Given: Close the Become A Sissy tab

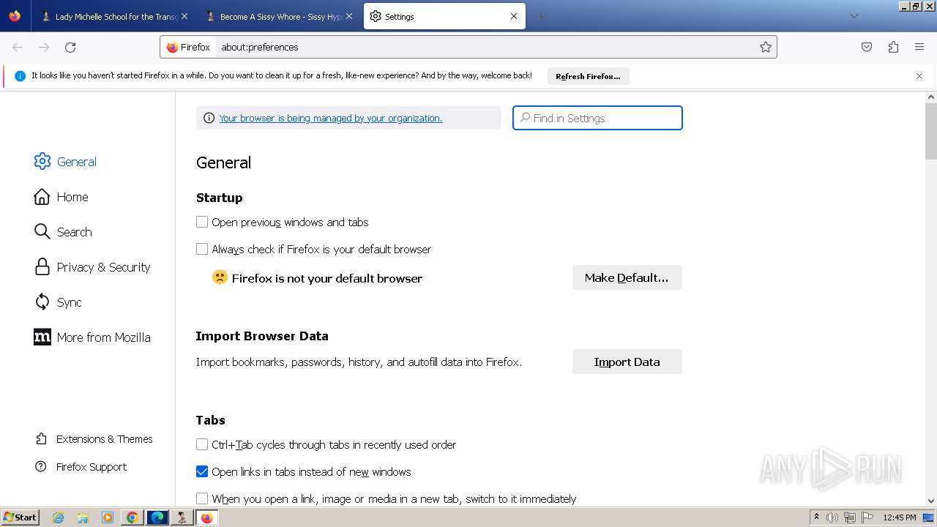Looking at the screenshot, I should point(349,16).
